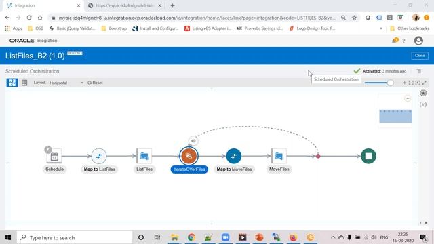
Task: Click the Scheduled Orchestration label
Action: (x=32, y=71)
